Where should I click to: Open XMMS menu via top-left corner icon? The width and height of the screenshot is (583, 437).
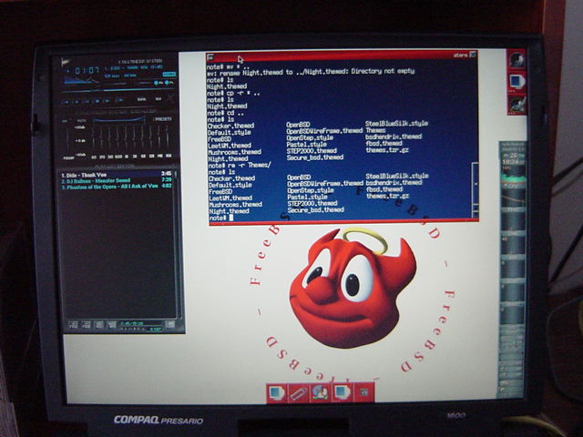click(65, 61)
